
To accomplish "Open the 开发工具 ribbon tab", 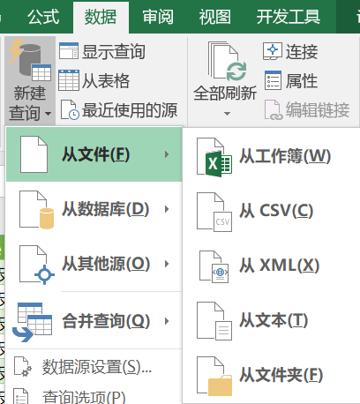I will (288, 17).
